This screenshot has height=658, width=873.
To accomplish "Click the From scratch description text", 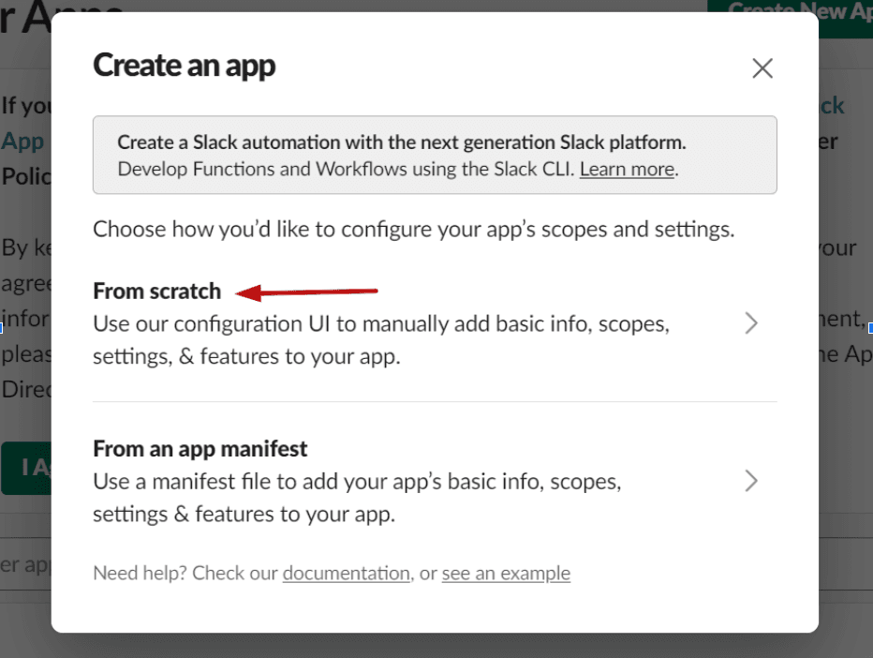I will (381, 340).
